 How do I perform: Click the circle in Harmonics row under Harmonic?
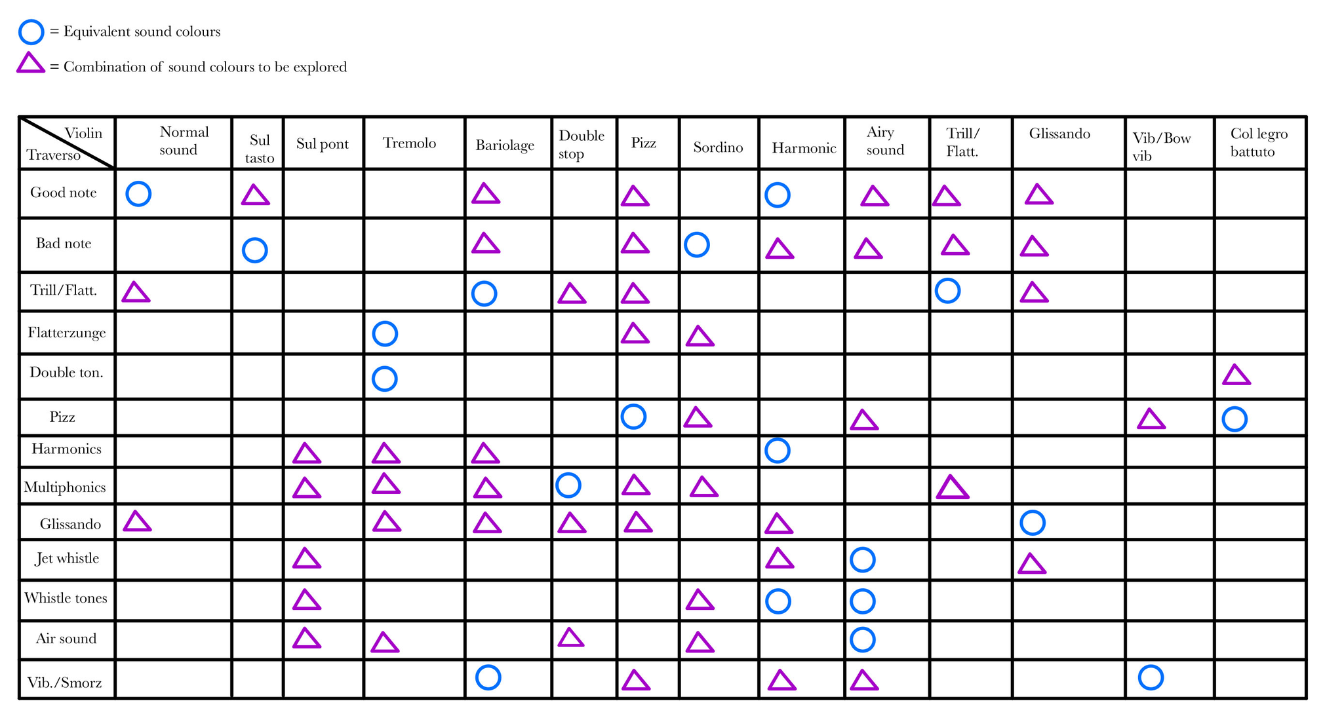click(x=777, y=451)
